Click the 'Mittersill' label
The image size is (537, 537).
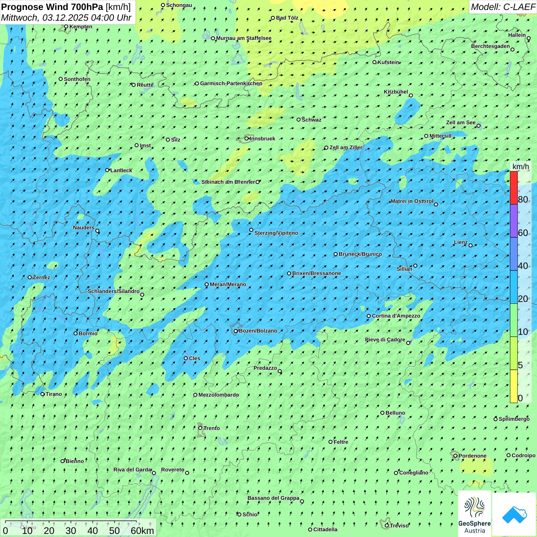click(x=440, y=136)
